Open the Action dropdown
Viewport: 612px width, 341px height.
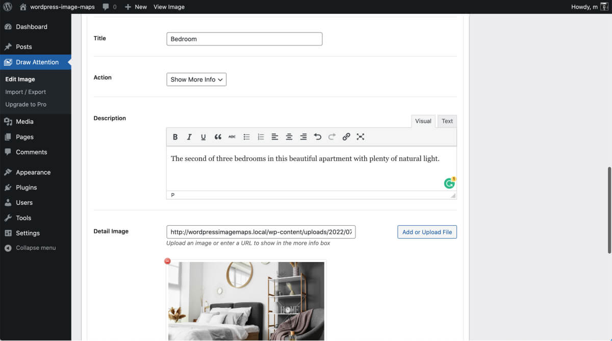(x=196, y=80)
